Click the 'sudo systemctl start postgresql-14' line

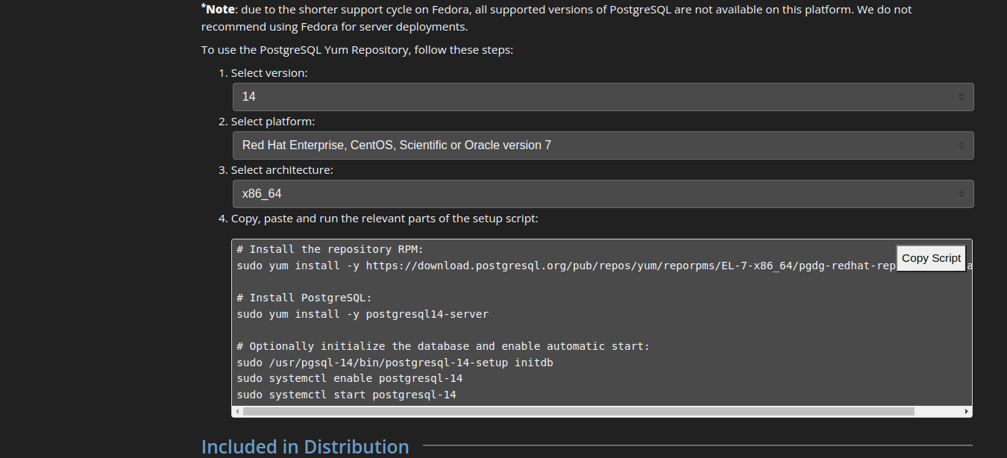pyautogui.click(x=346, y=395)
